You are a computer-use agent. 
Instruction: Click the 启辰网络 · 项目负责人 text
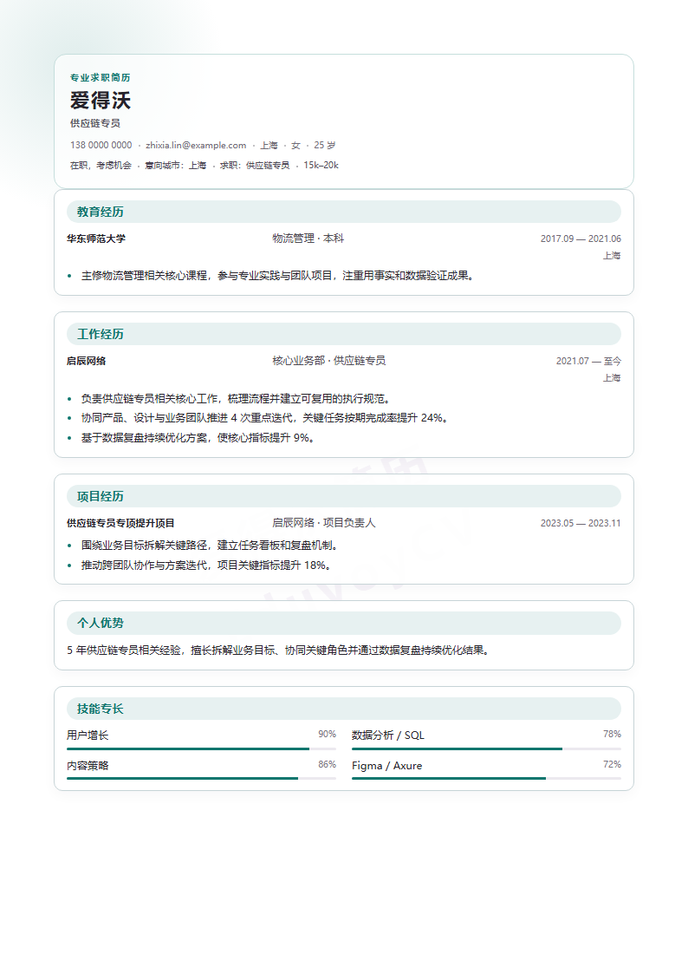(324, 523)
